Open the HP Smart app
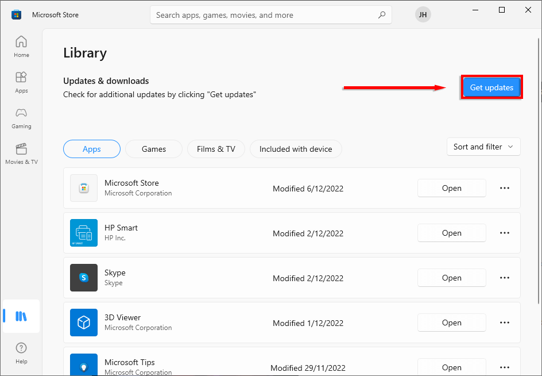The image size is (542, 376). [x=451, y=233]
